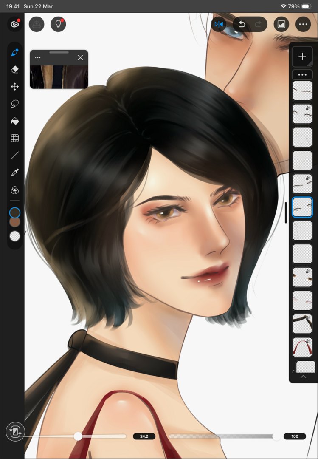This screenshot has height=459, width=318.
Task: Select the transparent color swatch
Action: 14,236
